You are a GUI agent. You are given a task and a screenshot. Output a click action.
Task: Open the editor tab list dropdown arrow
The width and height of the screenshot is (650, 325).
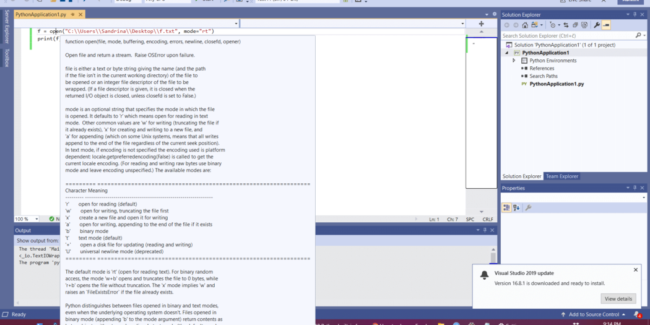tap(488, 14)
